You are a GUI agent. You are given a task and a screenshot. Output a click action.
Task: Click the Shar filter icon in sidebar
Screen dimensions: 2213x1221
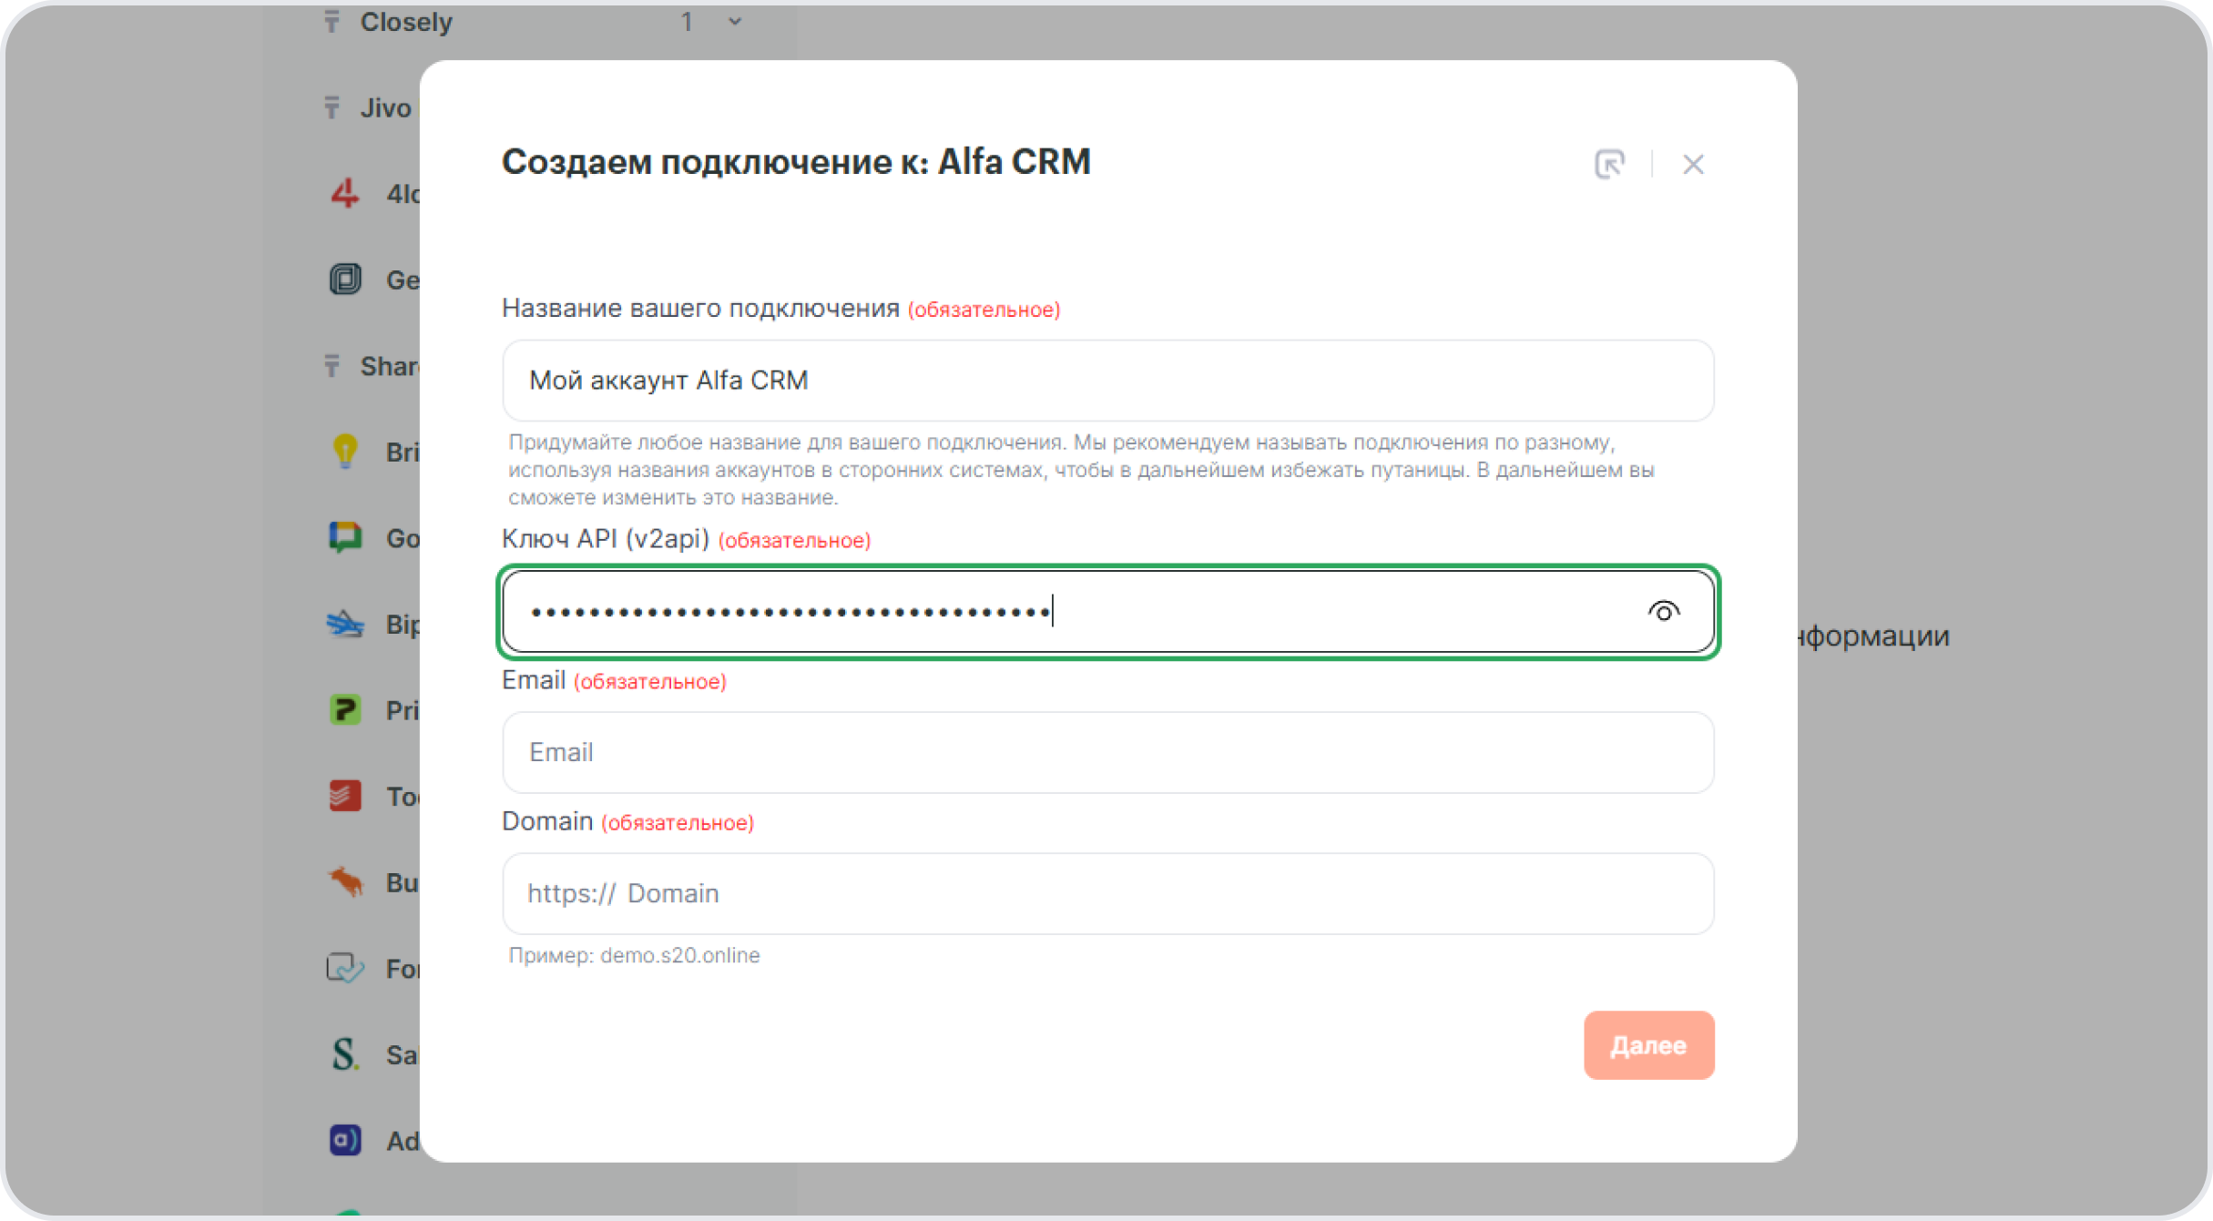pyautogui.click(x=332, y=366)
